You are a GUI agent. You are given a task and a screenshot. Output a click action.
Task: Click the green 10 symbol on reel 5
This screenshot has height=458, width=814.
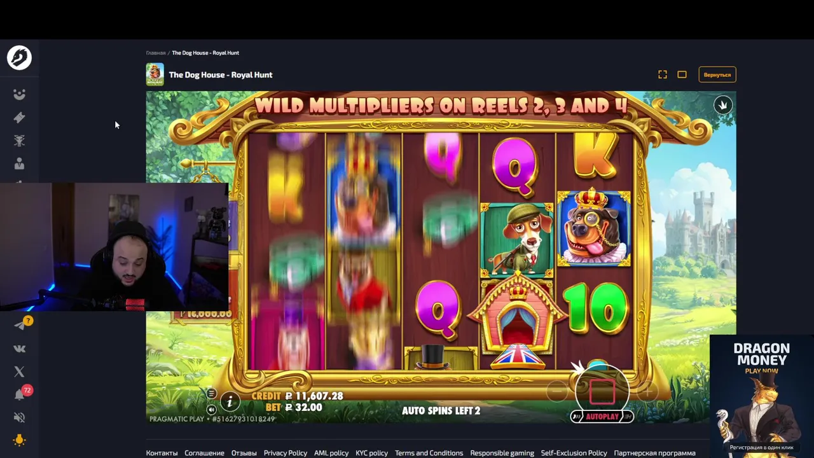(x=595, y=310)
